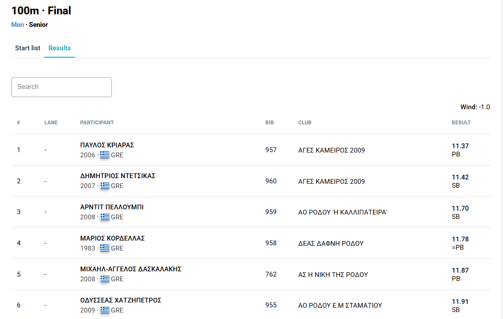Open athlete ΔΗΜΗΤΡΙΟΣ ΝΤΕΤΣΙΚΑΣ profile
Viewport: 503px width, 319px height.
coord(118,176)
